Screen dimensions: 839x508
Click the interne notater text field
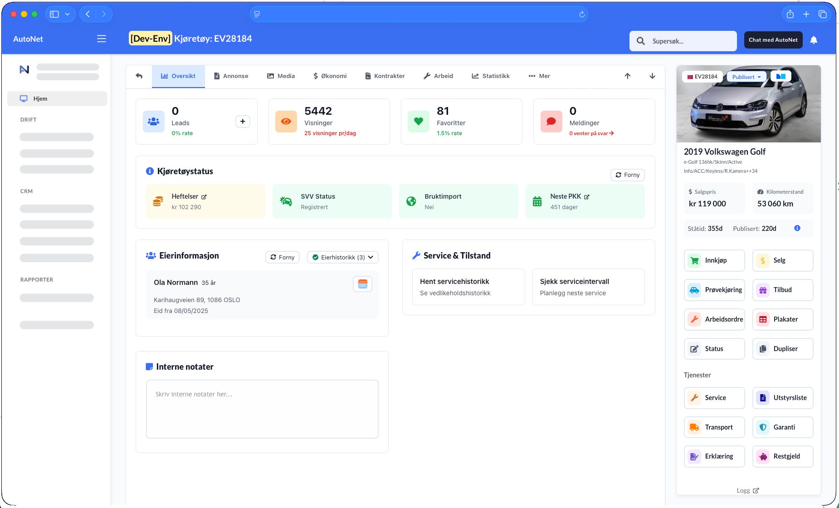tap(262, 408)
